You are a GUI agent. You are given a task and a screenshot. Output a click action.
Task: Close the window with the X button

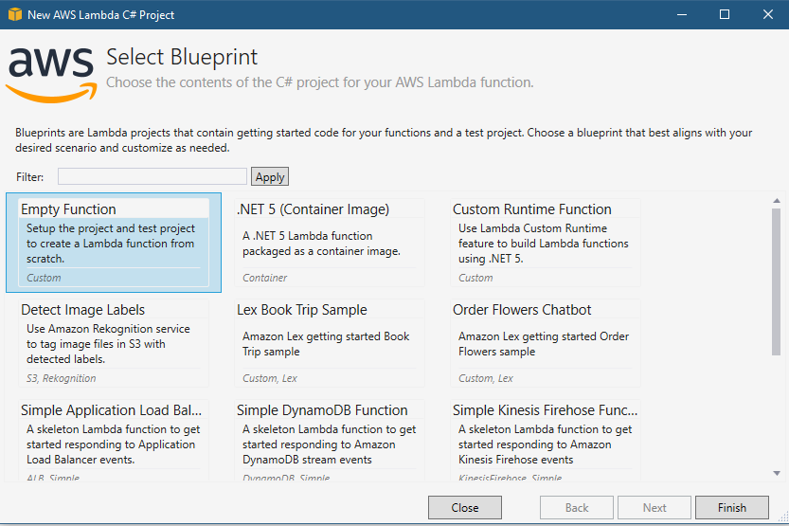point(768,14)
